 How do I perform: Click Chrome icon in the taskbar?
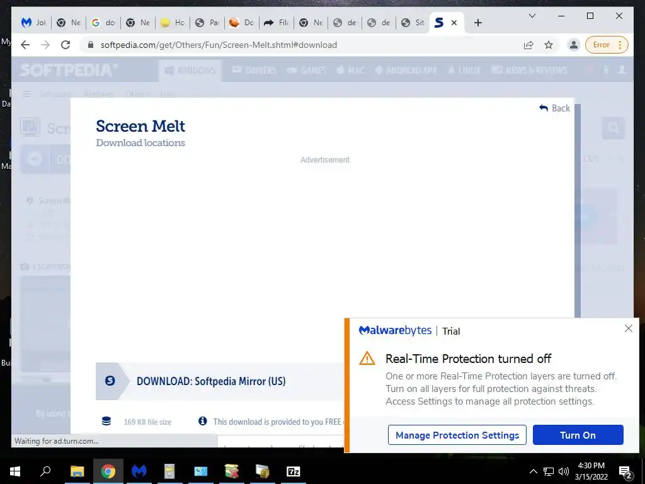point(108,471)
